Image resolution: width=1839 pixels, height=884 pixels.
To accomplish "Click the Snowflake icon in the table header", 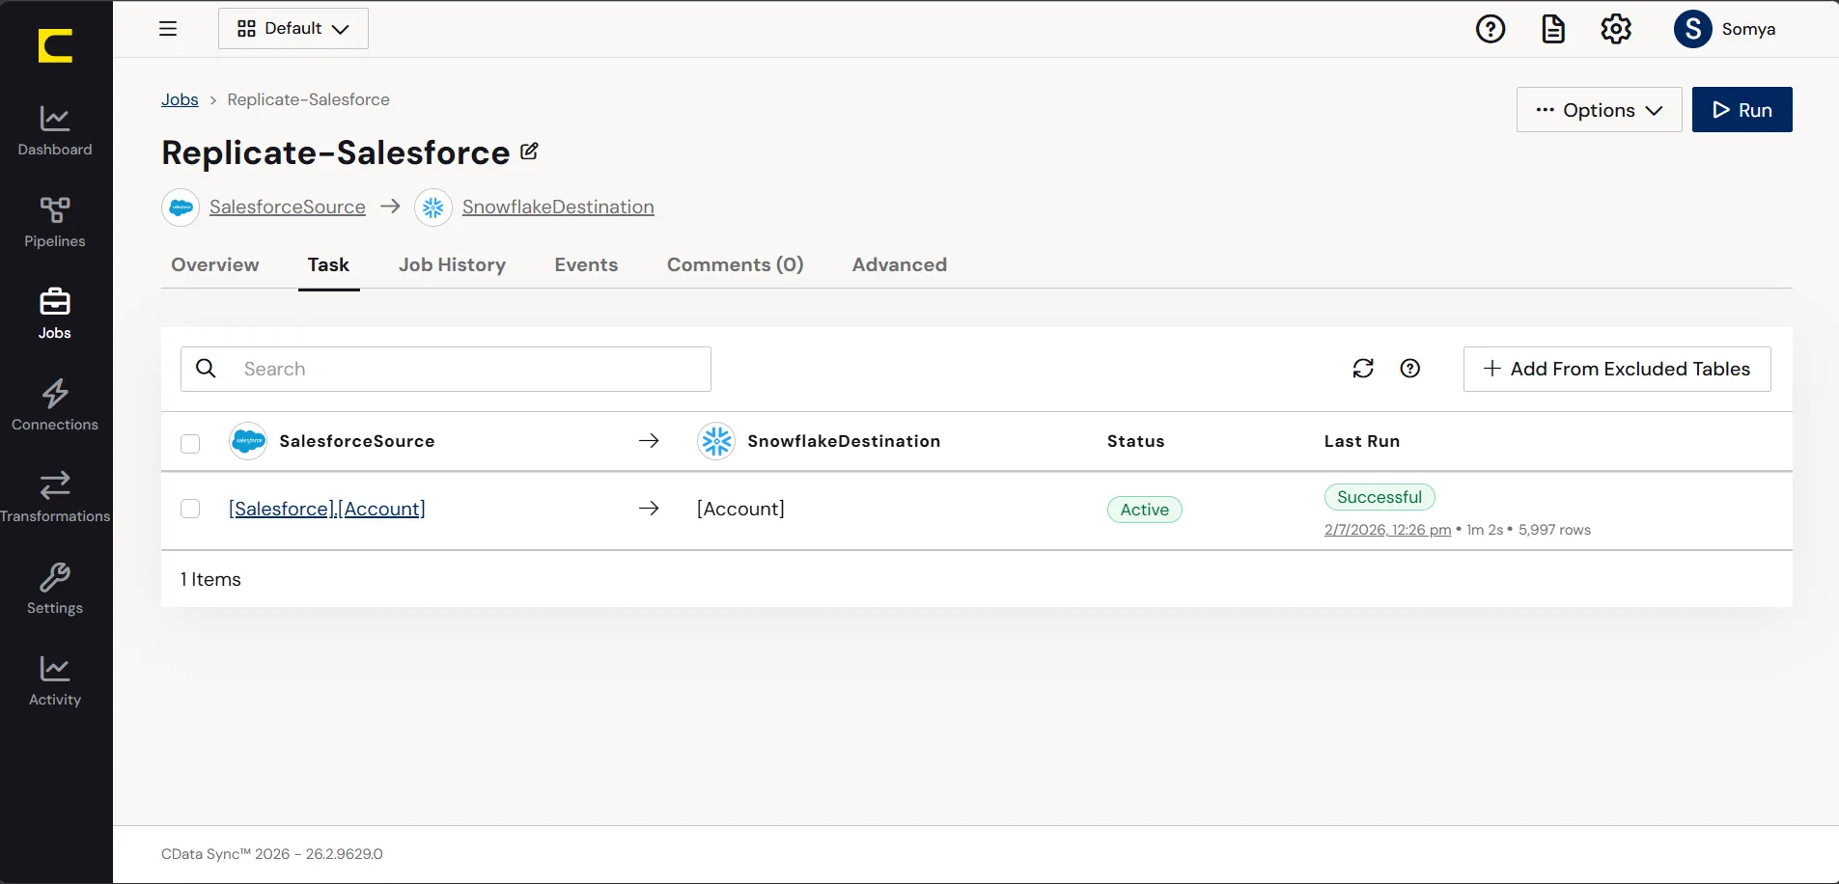I will click(716, 441).
